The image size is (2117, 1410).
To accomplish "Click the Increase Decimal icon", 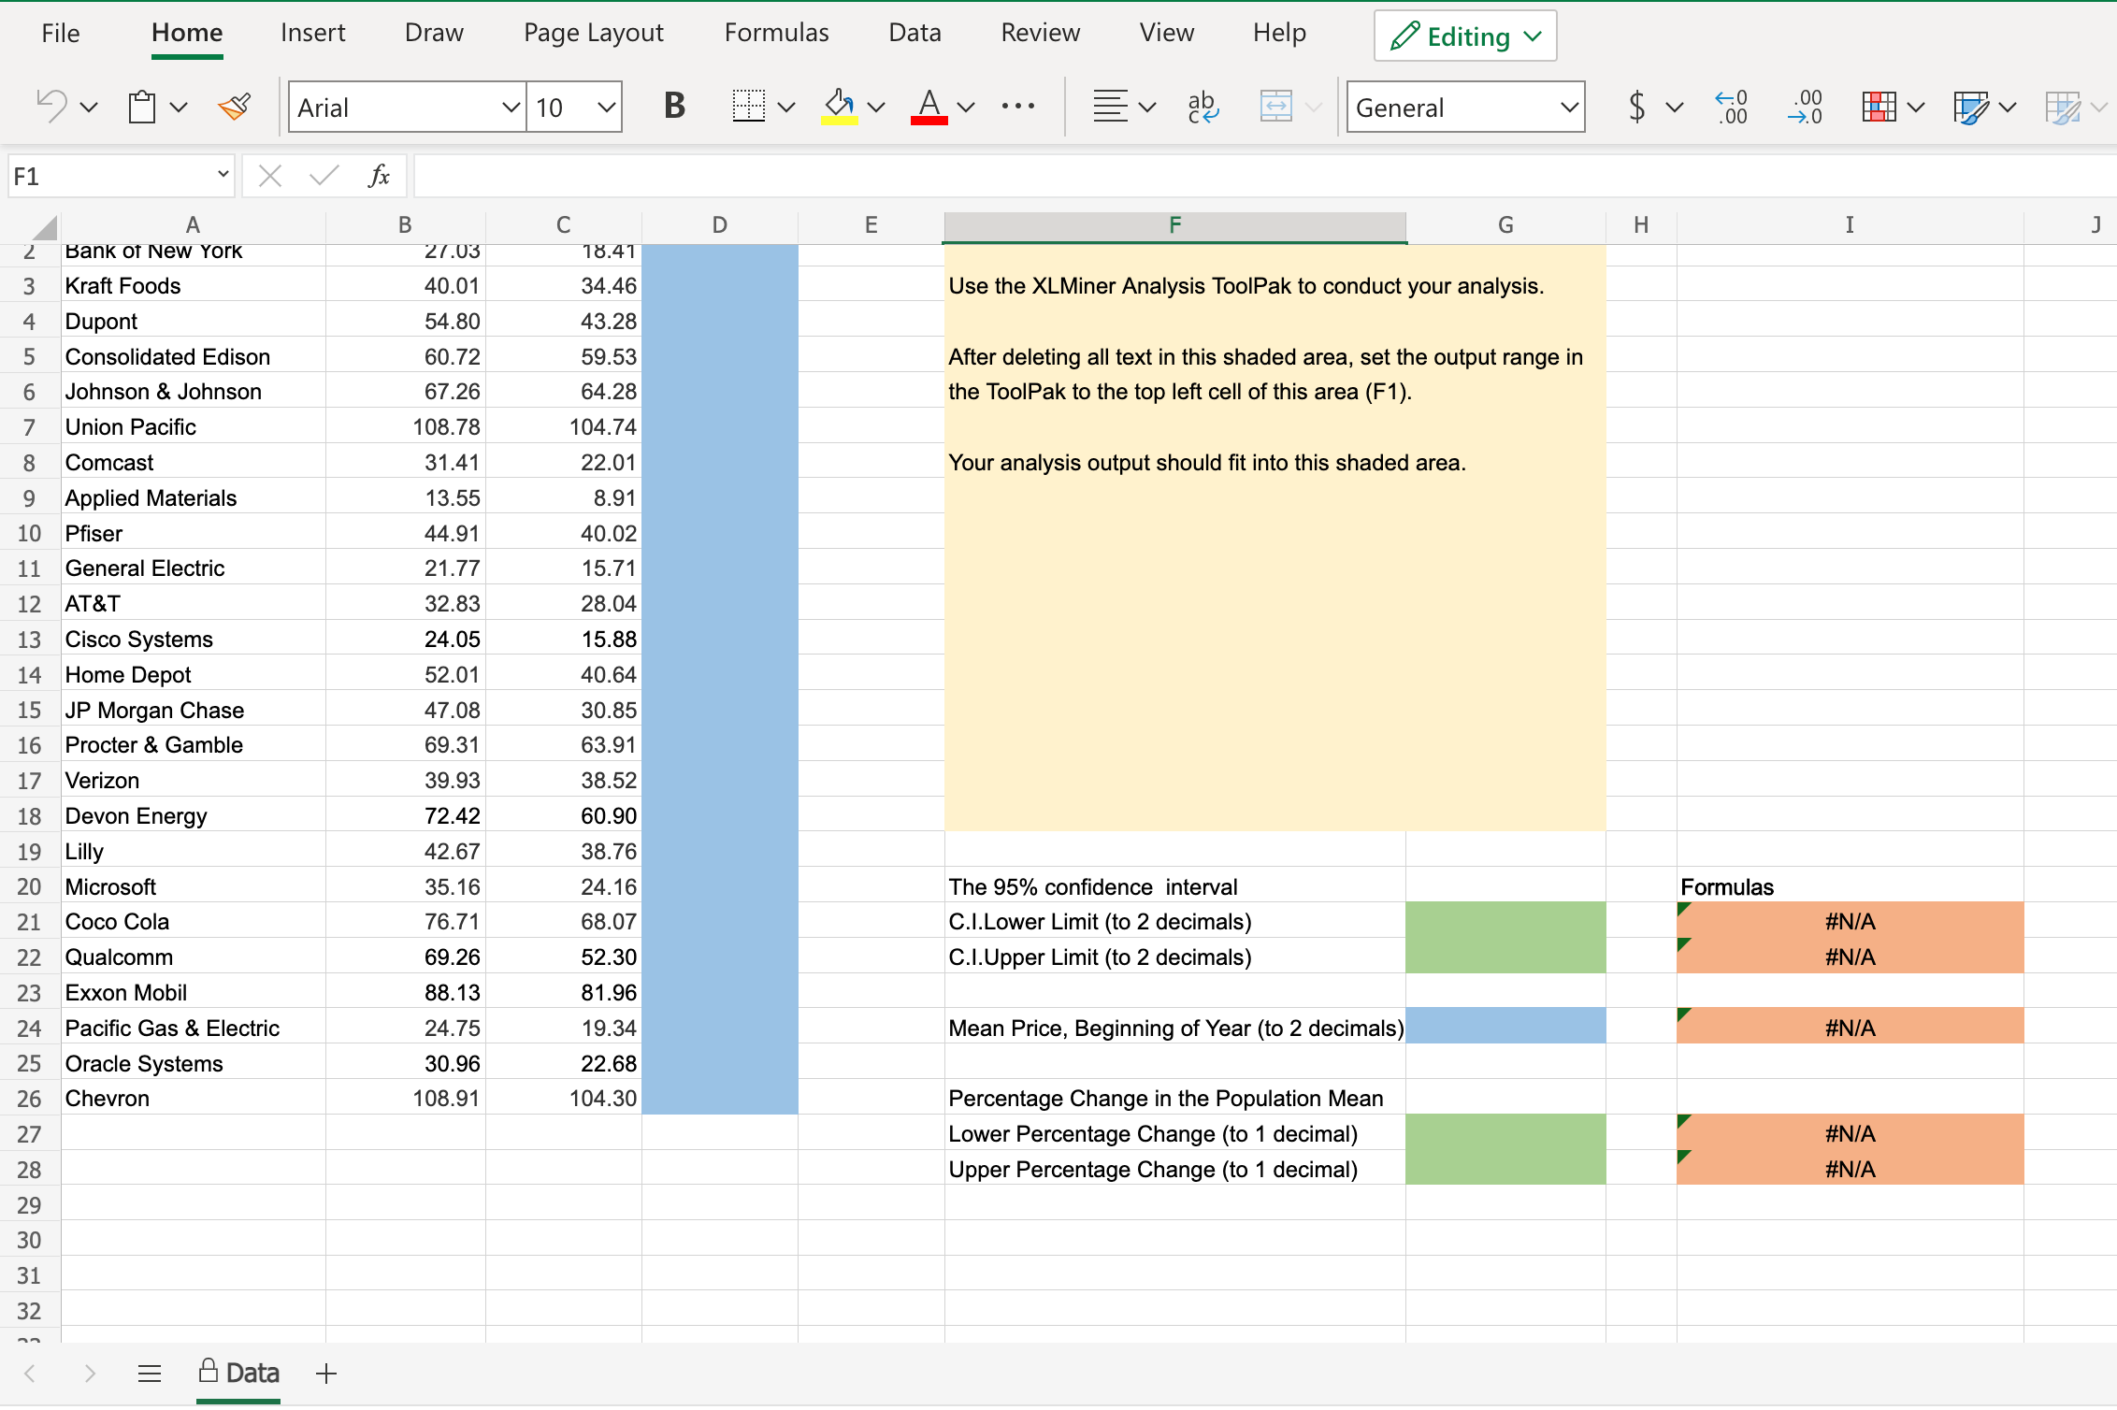I will click(1729, 107).
